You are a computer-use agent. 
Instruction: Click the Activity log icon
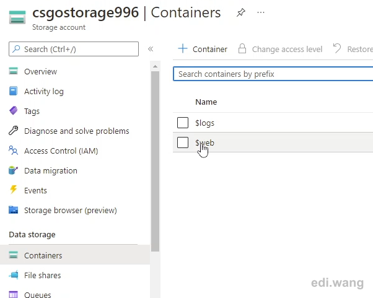[x=14, y=91]
